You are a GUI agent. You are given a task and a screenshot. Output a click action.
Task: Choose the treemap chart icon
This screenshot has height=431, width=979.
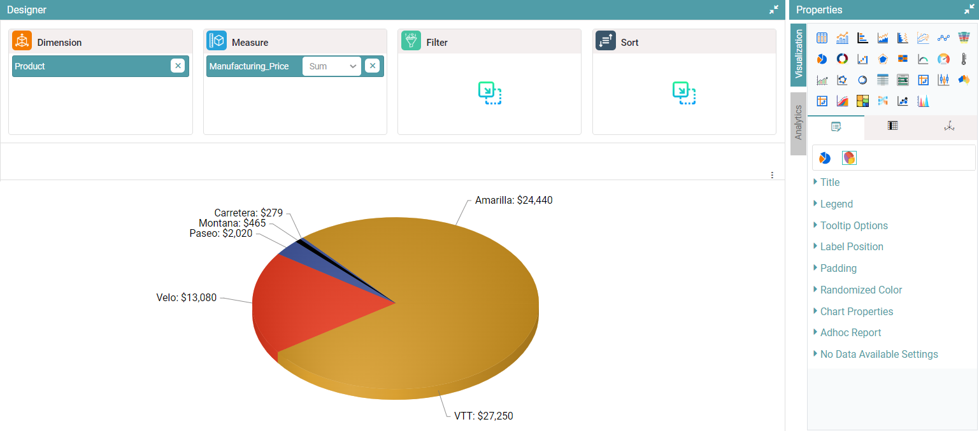coord(862,101)
